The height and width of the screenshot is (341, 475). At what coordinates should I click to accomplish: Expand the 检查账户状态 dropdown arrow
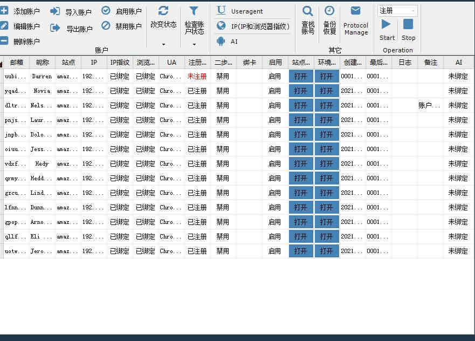click(x=194, y=45)
